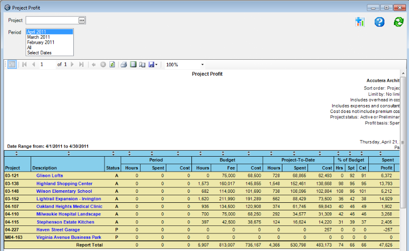Select March 2011 in the Period list
409x251 pixels.
39,37
